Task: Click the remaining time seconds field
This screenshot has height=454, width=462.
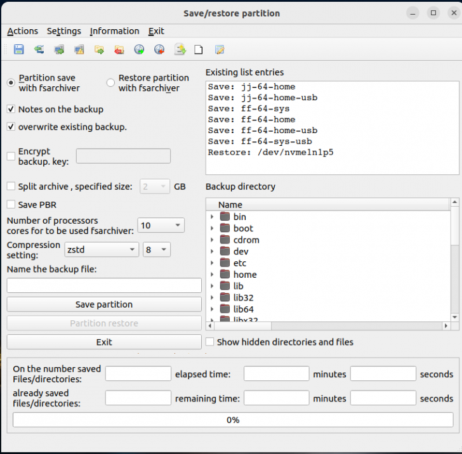Action: coord(383,398)
